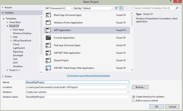Open search options dropdown arrow
The width and height of the screenshot is (183, 111).
coord(180,8)
